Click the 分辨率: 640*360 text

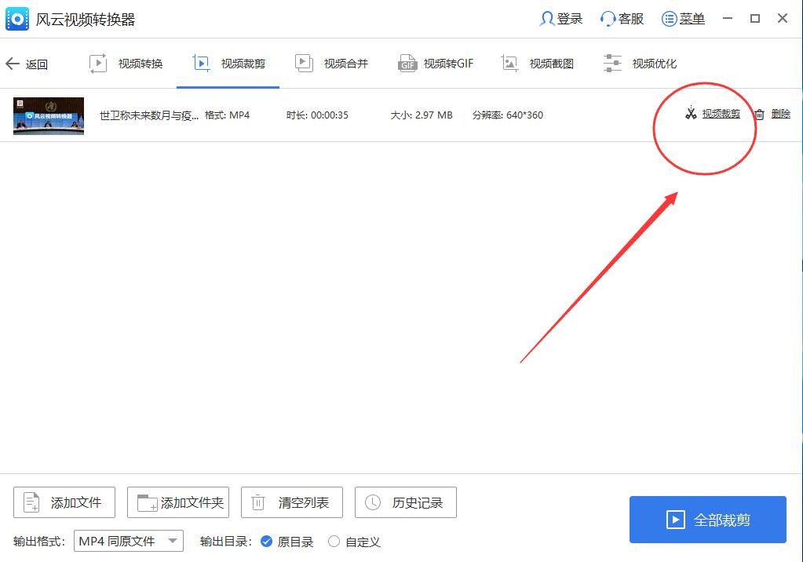pos(508,115)
